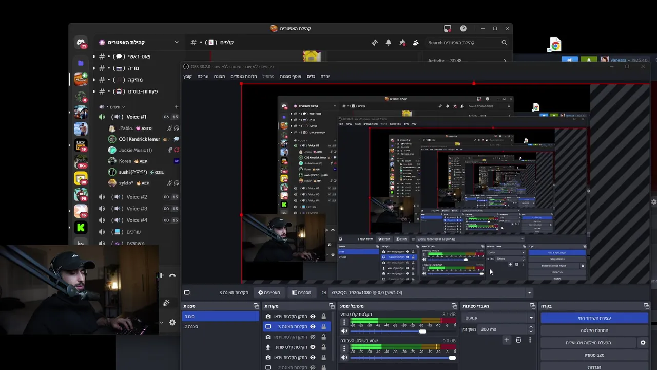Expand the chevron beside Discord user settings
The height and width of the screenshot is (370, 657).
click(161, 322)
